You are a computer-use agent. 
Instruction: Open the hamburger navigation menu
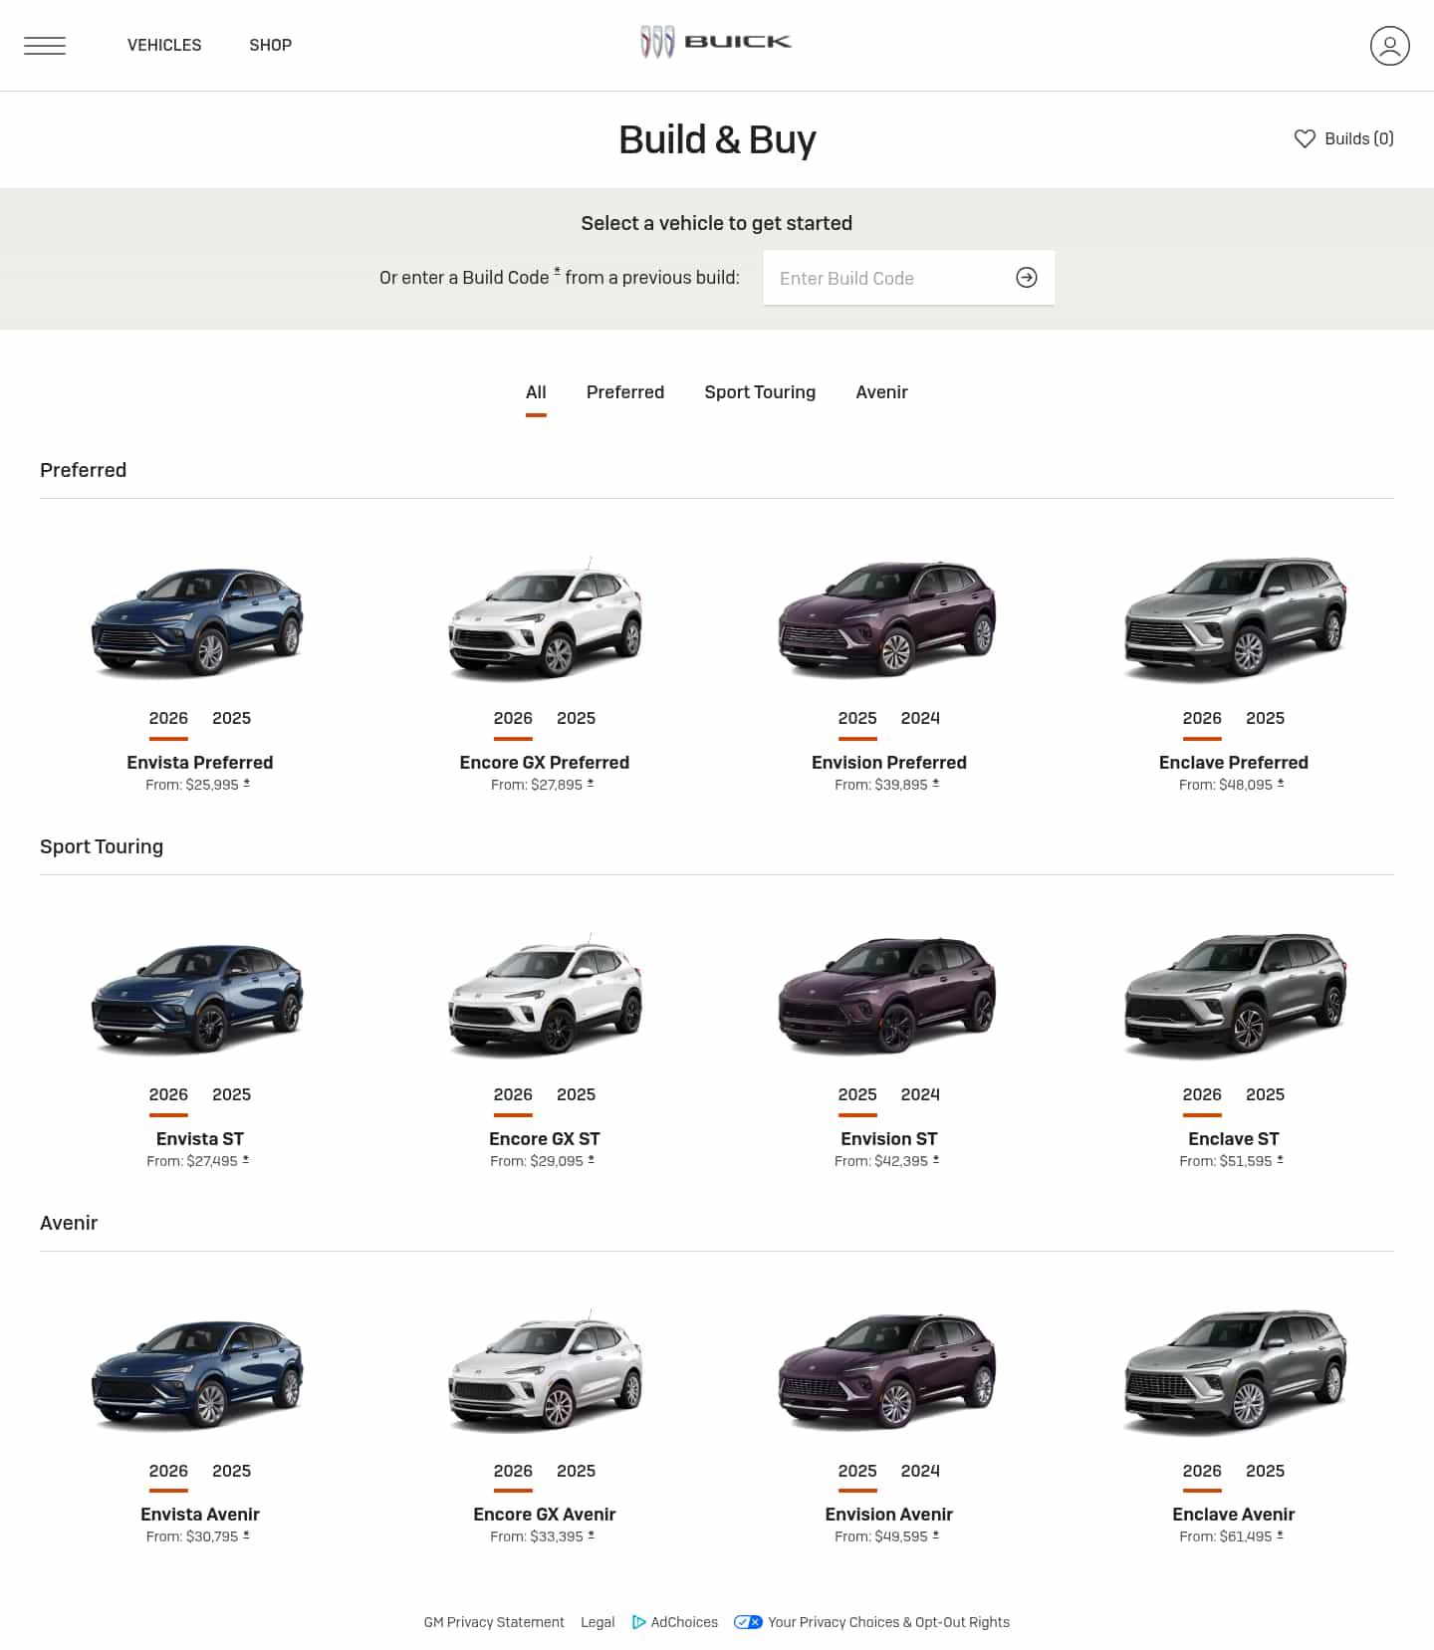point(45,46)
